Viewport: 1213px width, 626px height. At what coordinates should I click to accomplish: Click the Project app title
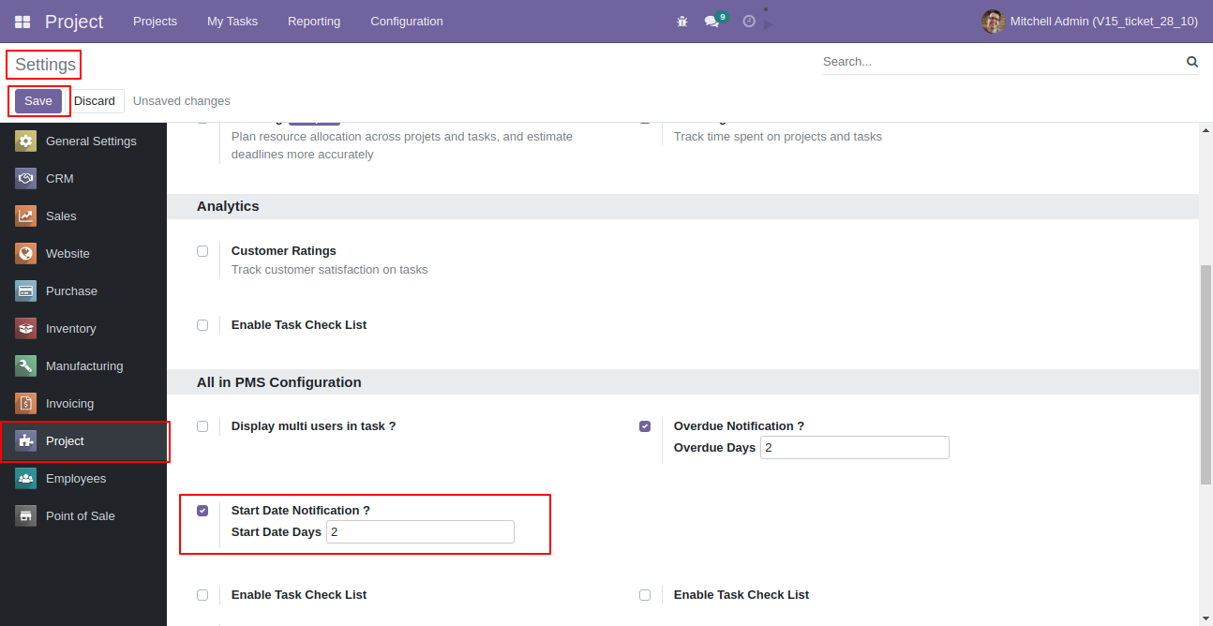tap(74, 21)
